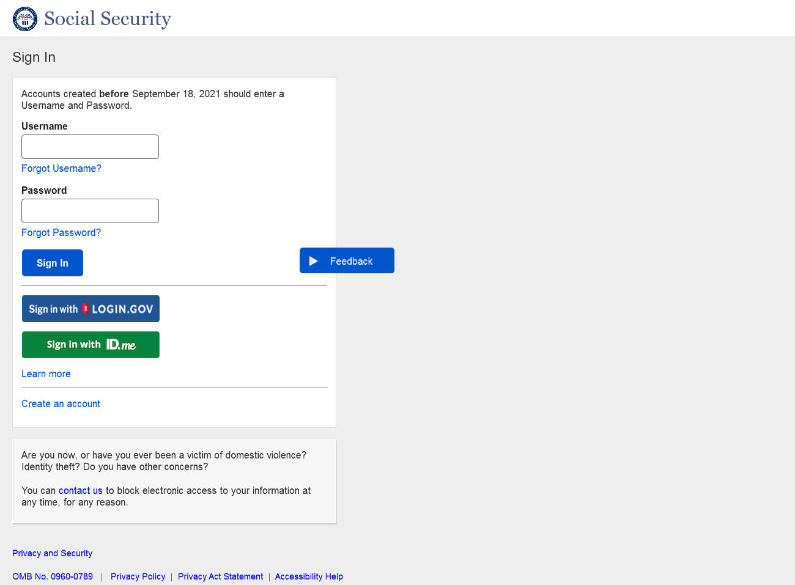Click the Social Security header title
This screenshot has height=585, width=795.
click(x=108, y=19)
